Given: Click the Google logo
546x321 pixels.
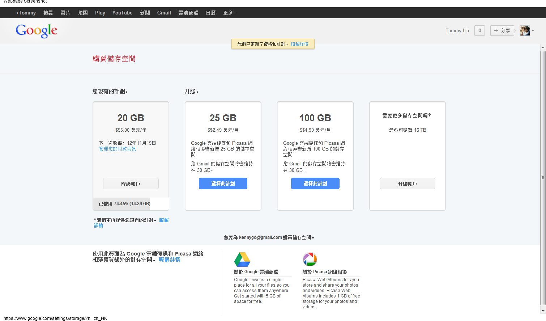Looking at the screenshot, I should tap(37, 31).
